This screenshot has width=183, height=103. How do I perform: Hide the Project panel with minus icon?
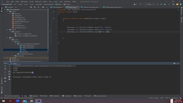(x=47, y=7)
